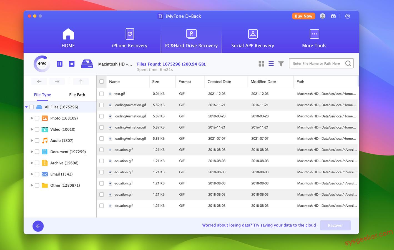Screen dimensions: 394x250
Task: Open the Discord community icon
Action: pyautogui.click(x=333, y=16)
